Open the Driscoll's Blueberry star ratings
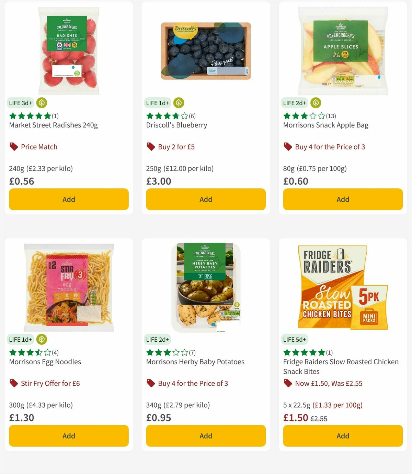The image size is (412, 474). [x=166, y=116]
